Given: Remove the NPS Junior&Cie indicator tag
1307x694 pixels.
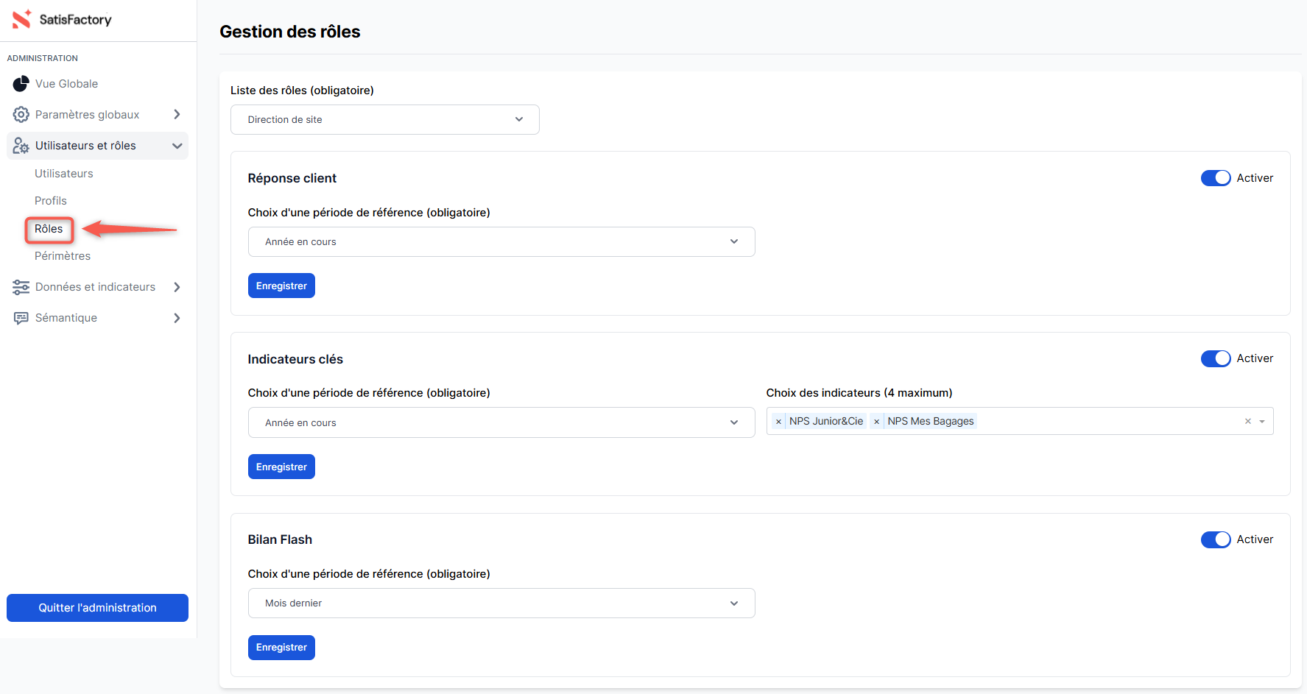Looking at the screenshot, I should coord(778,422).
